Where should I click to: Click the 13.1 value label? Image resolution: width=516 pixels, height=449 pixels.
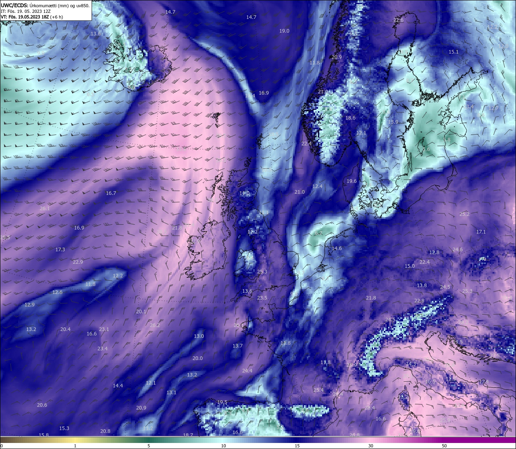click(171, 393)
